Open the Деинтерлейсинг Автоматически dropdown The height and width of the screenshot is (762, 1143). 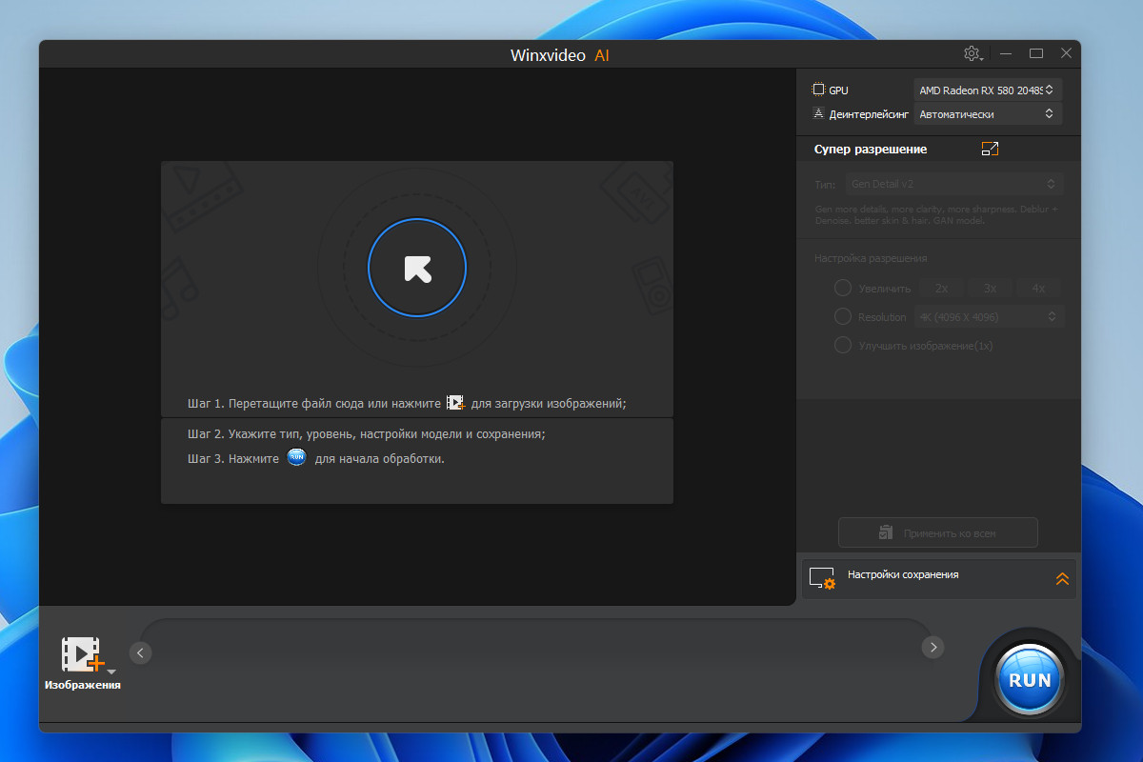(x=988, y=113)
